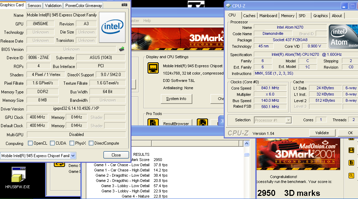Click the Game 3 Lobby High Detail result
This screenshot has width=358, height=199.
point(135,191)
